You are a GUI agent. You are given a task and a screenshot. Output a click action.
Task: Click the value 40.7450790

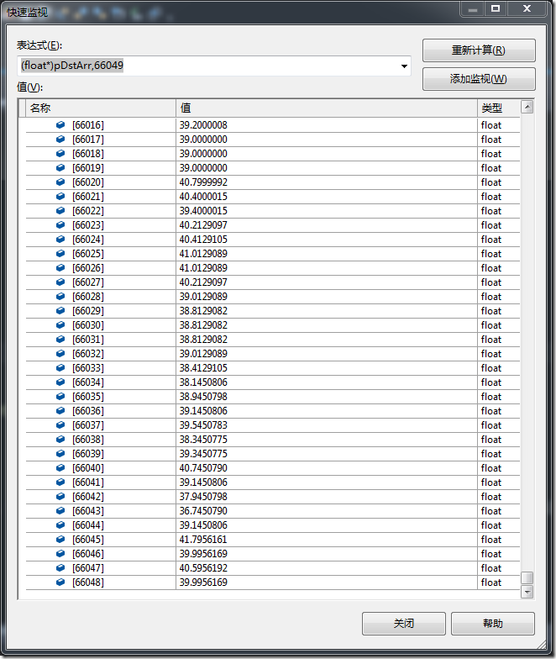pos(203,467)
